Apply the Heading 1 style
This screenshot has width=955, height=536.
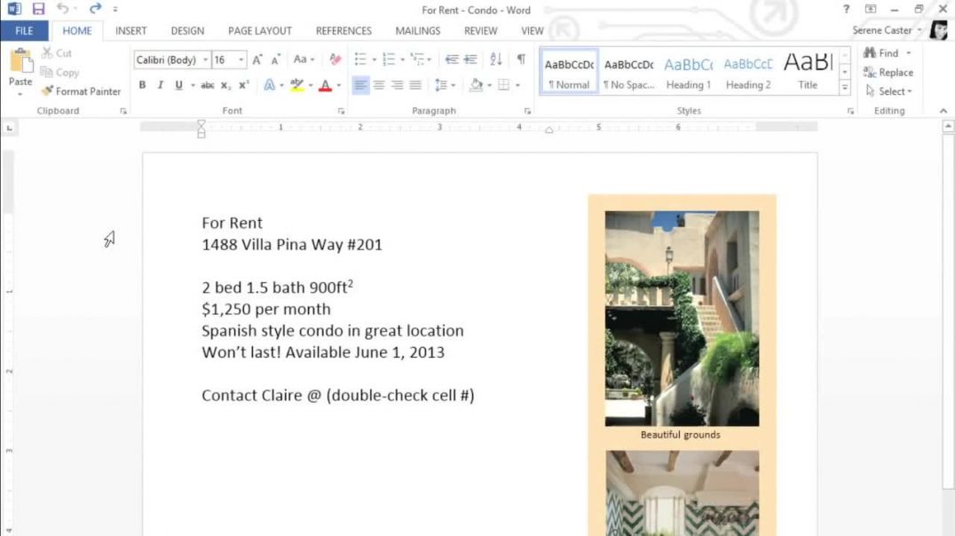coord(688,72)
